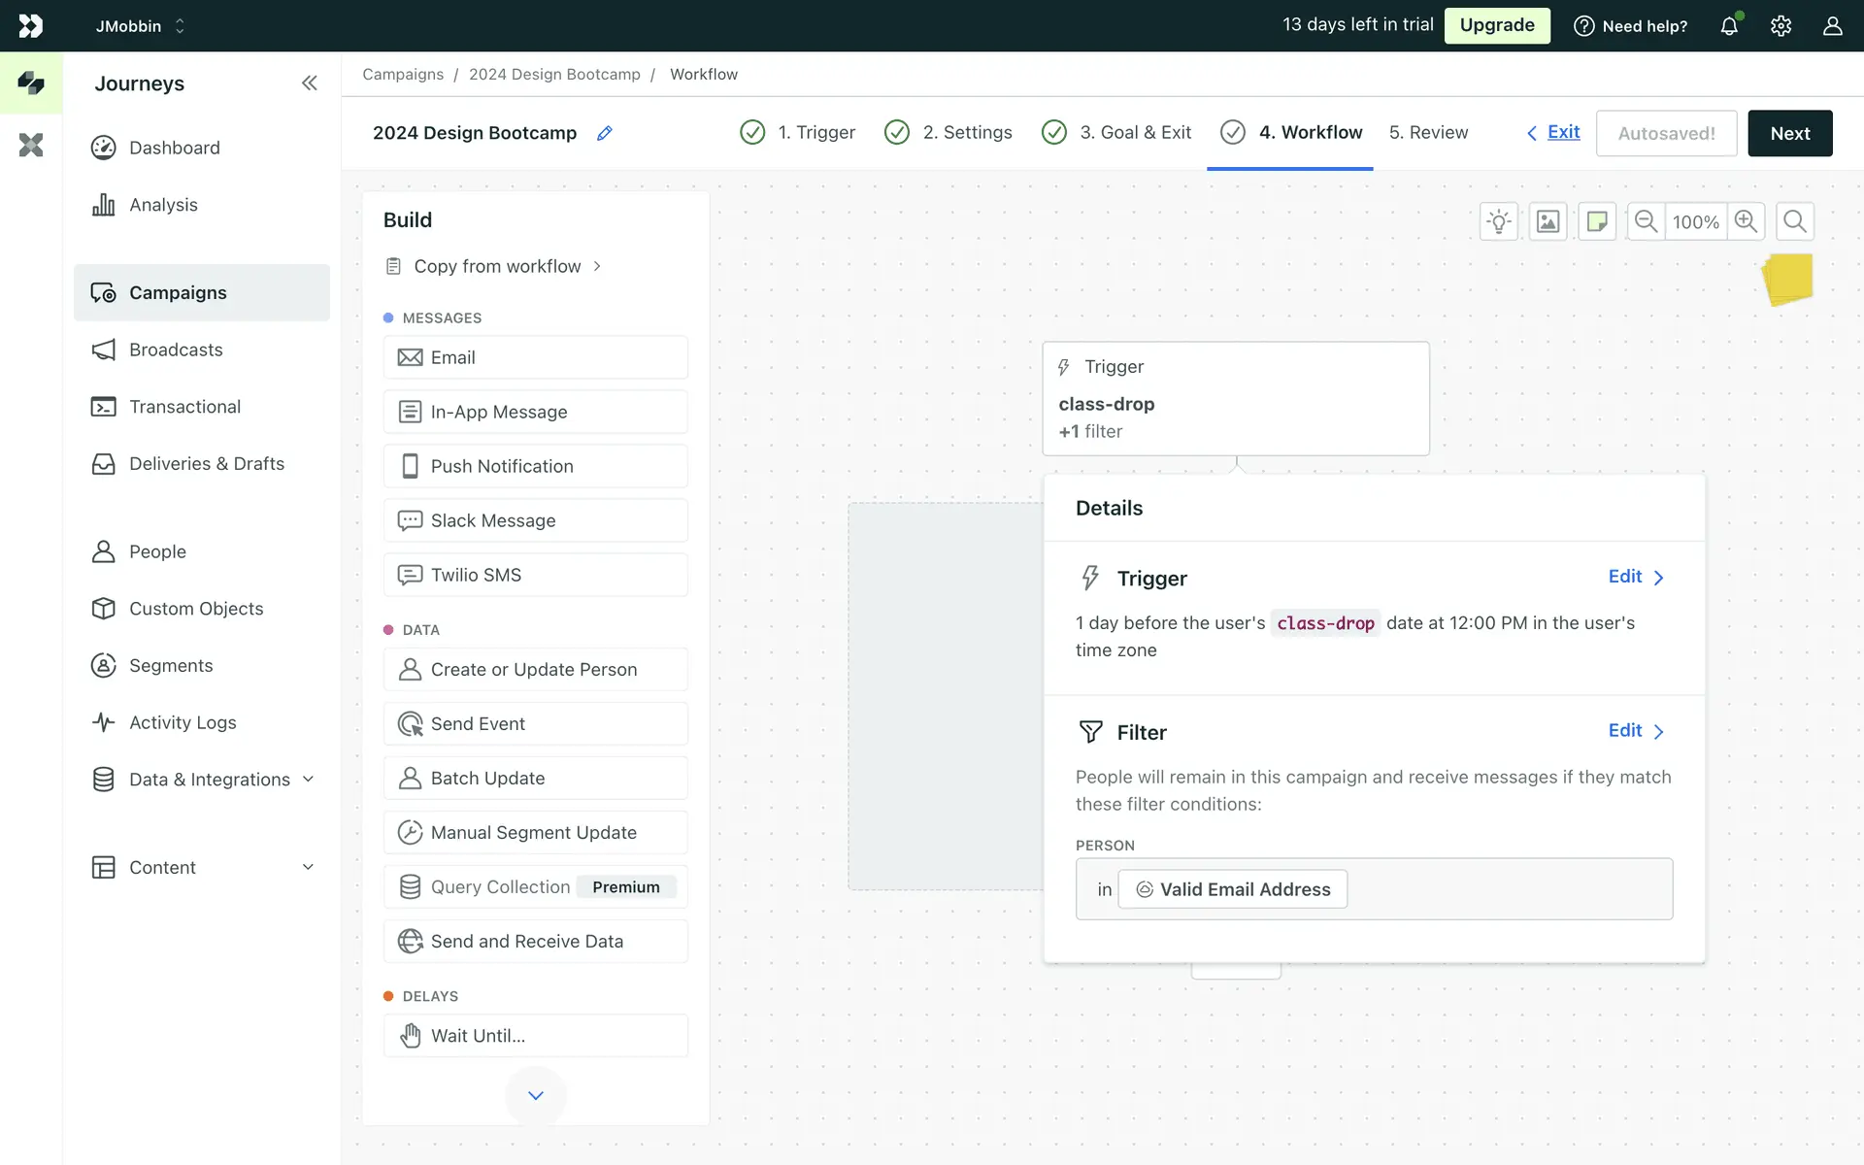Click the Exit link
This screenshot has height=1165, width=1864.
pos(1562,132)
